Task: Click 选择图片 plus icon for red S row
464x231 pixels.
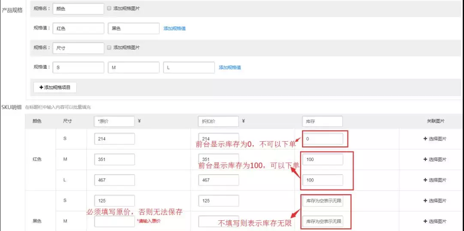Action: point(425,139)
